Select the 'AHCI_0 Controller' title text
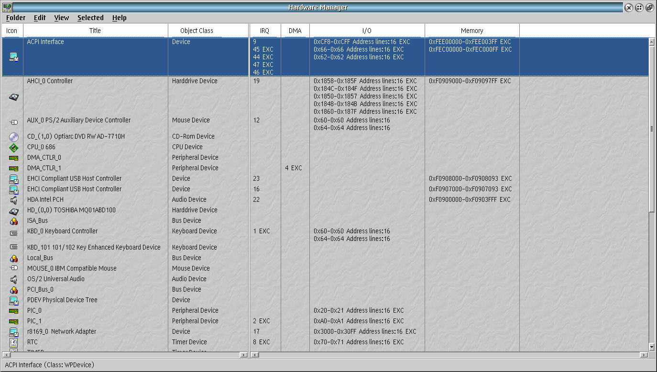This screenshot has height=372, width=657. 50,81
